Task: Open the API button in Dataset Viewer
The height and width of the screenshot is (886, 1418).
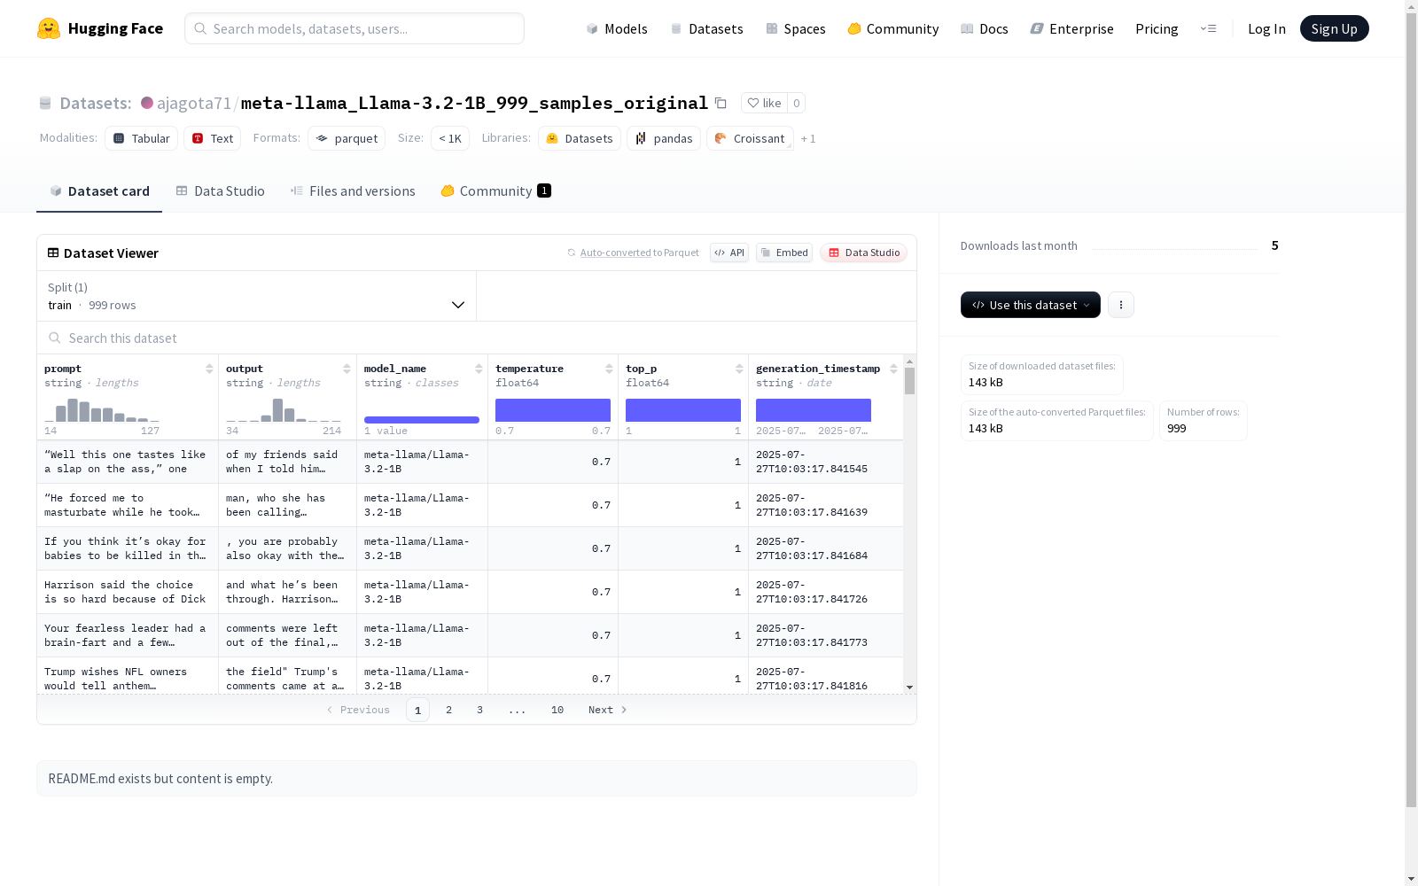Action: pos(729,253)
